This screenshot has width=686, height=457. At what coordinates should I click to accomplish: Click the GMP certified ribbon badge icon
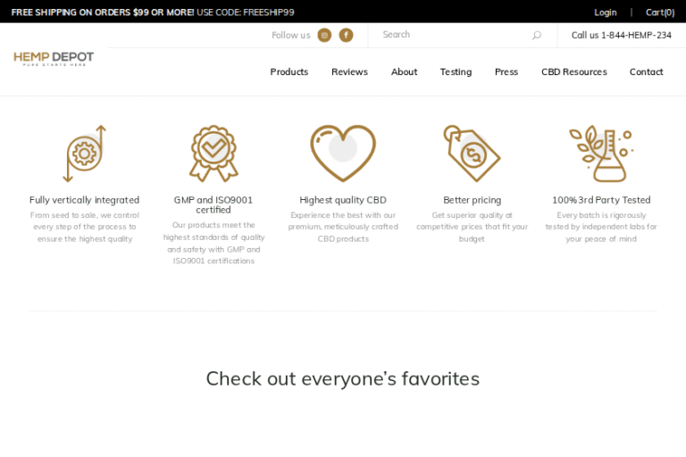(213, 153)
